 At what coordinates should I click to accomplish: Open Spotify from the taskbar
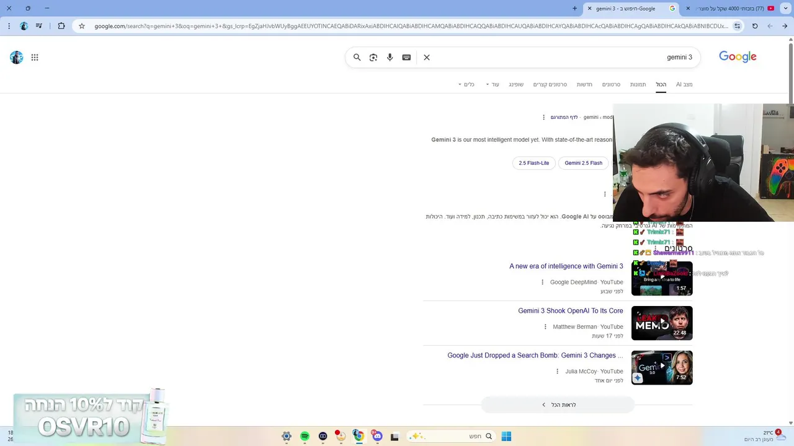pyautogui.click(x=305, y=436)
